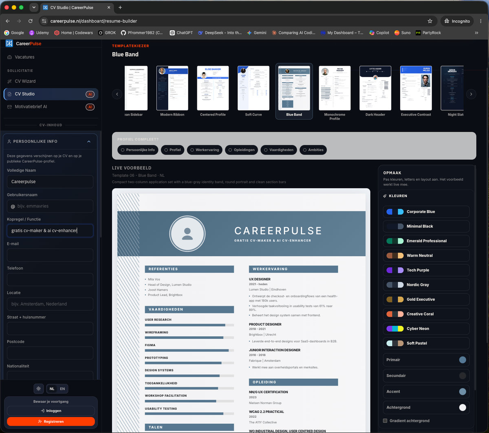Screen dimensions: 489x433
Task: Open the Google bookmark
Action: tap(14, 33)
